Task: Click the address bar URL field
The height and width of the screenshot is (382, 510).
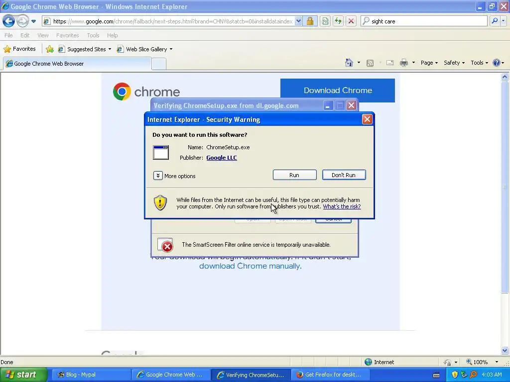Action: pyautogui.click(x=172, y=21)
